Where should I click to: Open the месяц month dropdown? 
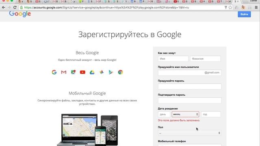pos(185,114)
